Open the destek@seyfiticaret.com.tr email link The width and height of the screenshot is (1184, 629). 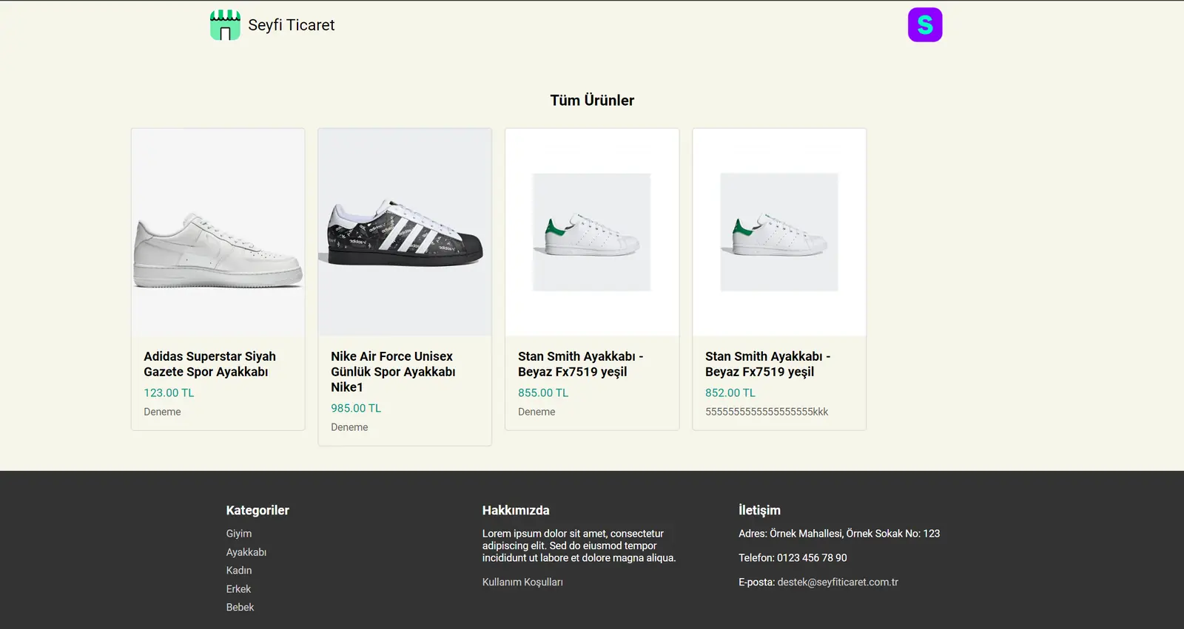point(838,582)
